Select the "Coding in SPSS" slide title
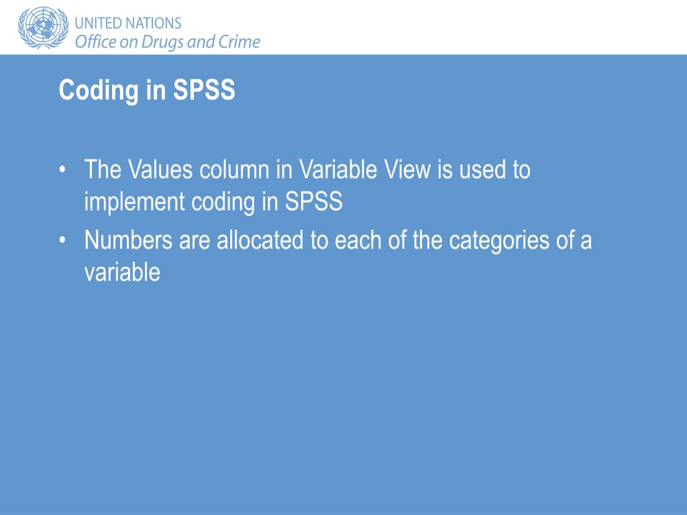687x515 pixels. tap(147, 90)
